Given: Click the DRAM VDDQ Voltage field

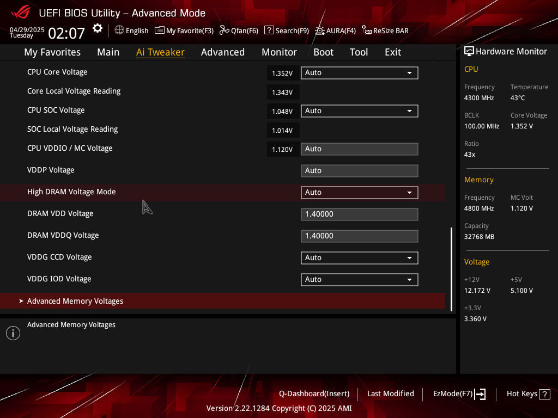Looking at the screenshot, I should pos(360,236).
